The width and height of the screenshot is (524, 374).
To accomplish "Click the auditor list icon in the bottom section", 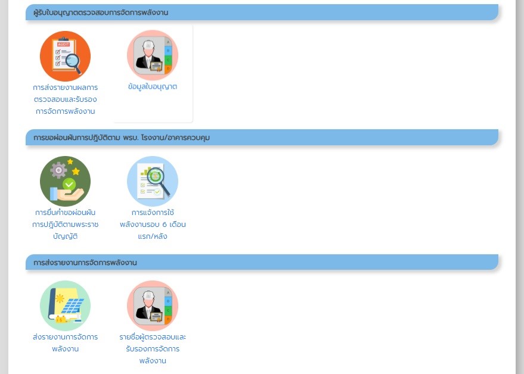I will pyautogui.click(x=153, y=306).
